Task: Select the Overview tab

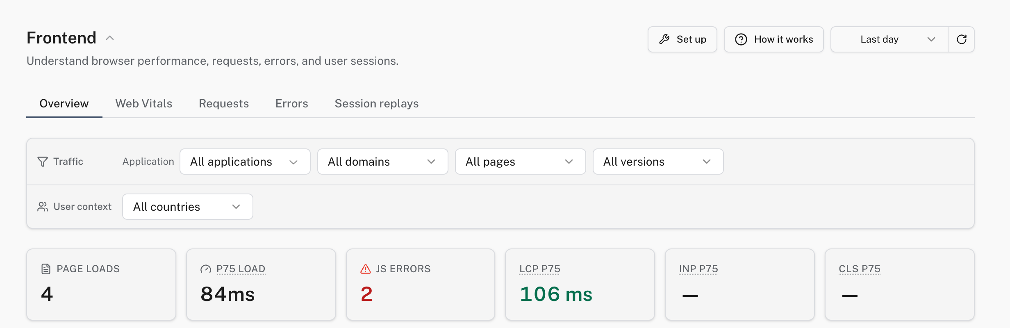Action: coord(64,104)
